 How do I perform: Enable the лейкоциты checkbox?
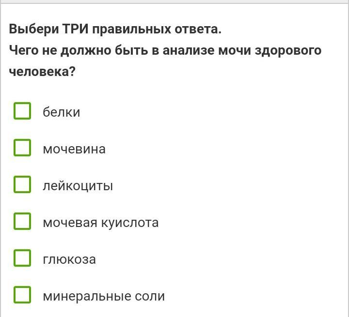[22, 184]
